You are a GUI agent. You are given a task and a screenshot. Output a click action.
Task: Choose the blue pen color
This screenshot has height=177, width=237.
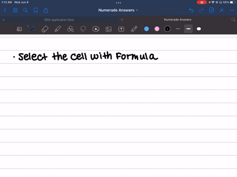pyautogui.click(x=147, y=29)
